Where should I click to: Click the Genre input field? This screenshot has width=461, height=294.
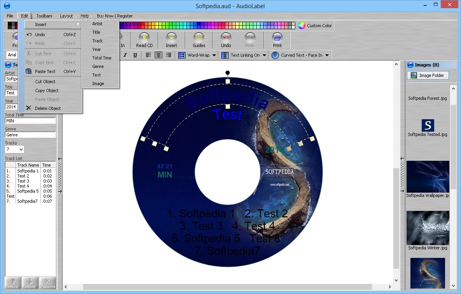(x=30, y=135)
